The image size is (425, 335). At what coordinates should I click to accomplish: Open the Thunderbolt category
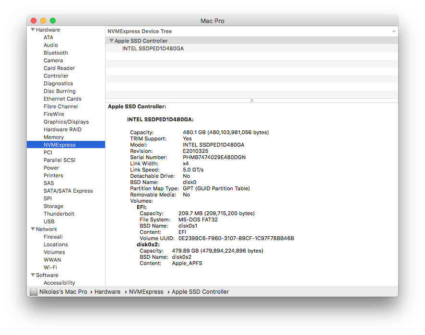click(59, 214)
